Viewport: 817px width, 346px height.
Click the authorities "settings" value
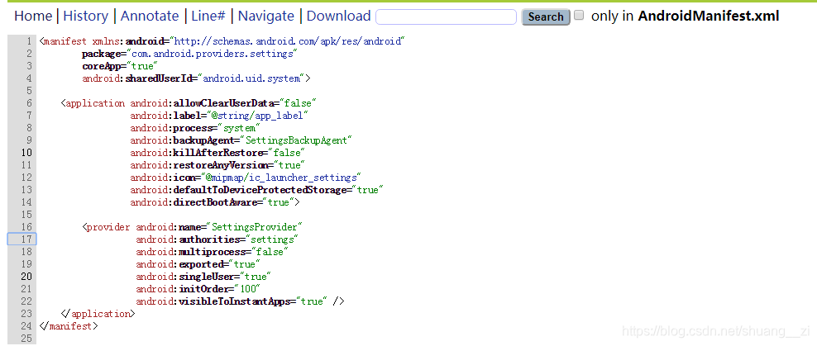[x=272, y=239]
